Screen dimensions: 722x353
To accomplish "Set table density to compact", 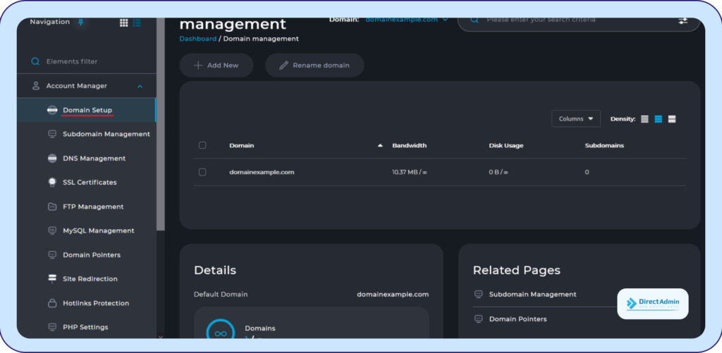I will click(x=644, y=119).
